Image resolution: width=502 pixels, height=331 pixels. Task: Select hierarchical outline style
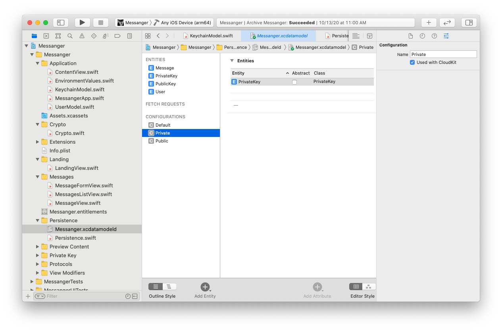(x=169, y=287)
